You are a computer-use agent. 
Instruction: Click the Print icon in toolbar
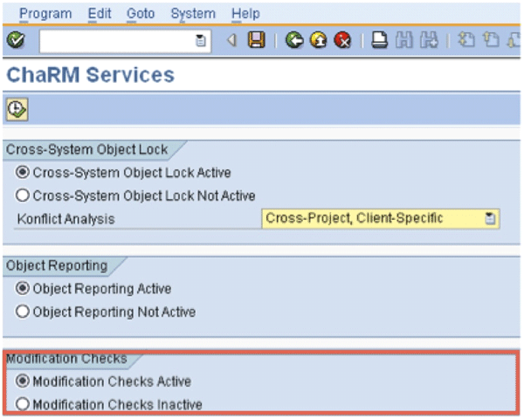point(379,40)
